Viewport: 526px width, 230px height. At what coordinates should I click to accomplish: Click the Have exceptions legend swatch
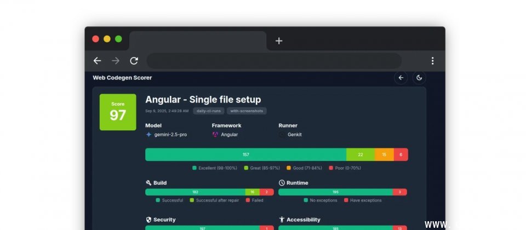[x=346, y=200]
